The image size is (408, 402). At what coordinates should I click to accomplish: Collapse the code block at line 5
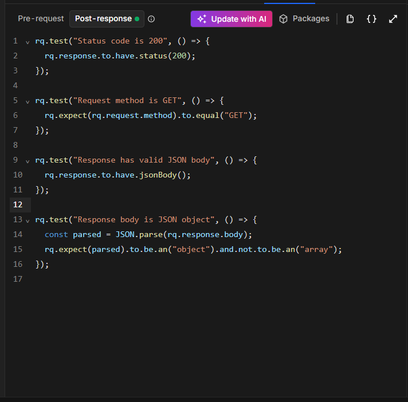point(28,102)
